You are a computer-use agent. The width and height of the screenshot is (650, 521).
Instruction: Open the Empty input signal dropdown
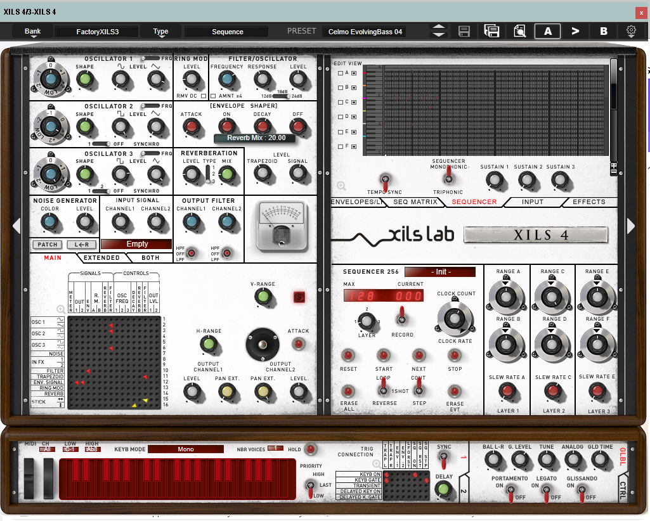pyautogui.click(x=136, y=244)
